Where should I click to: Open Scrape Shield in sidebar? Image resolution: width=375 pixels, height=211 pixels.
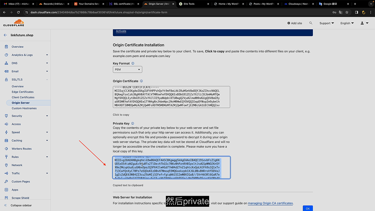(x=20, y=198)
